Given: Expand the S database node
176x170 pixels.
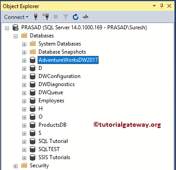Looking at the screenshot, I should (x=24, y=133).
